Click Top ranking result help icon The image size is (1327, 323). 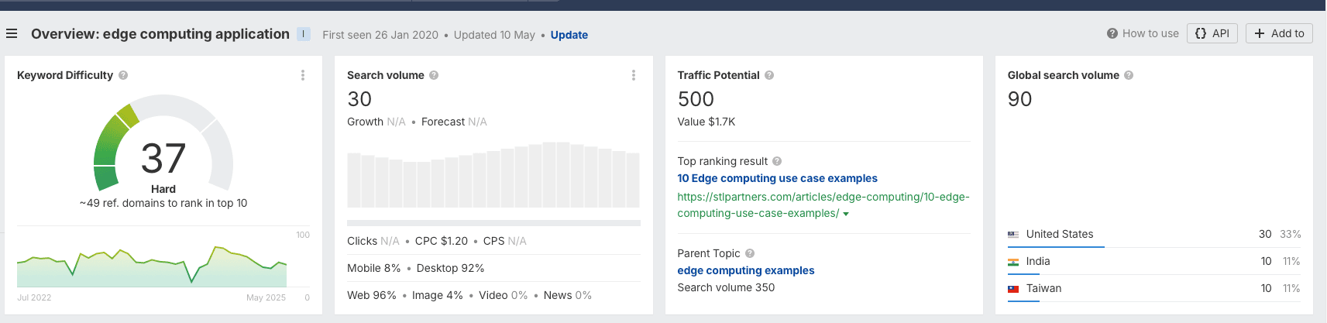(x=777, y=161)
